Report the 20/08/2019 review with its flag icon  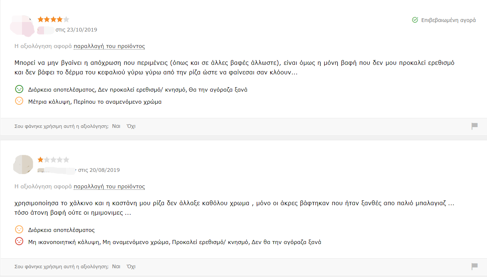point(475,266)
